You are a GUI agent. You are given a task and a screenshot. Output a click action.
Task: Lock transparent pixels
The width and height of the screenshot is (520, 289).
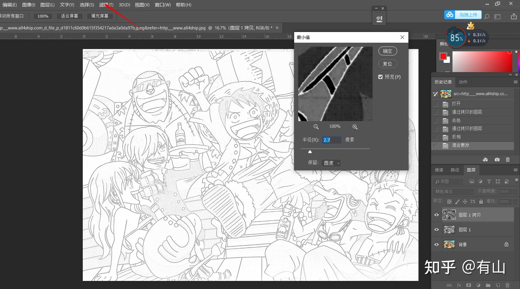[x=449, y=201]
